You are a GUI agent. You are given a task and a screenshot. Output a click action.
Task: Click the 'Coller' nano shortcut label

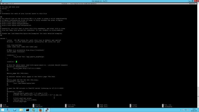[135, 106]
